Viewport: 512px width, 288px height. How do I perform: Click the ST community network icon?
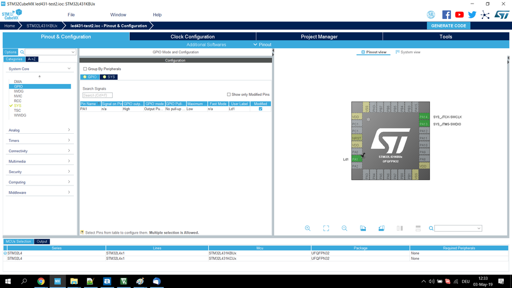(485, 15)
